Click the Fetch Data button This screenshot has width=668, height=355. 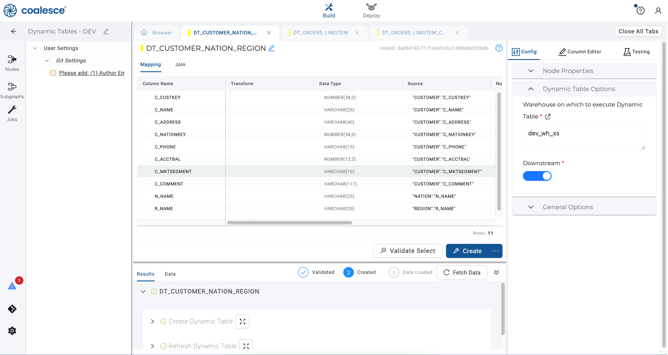point(461,273)
